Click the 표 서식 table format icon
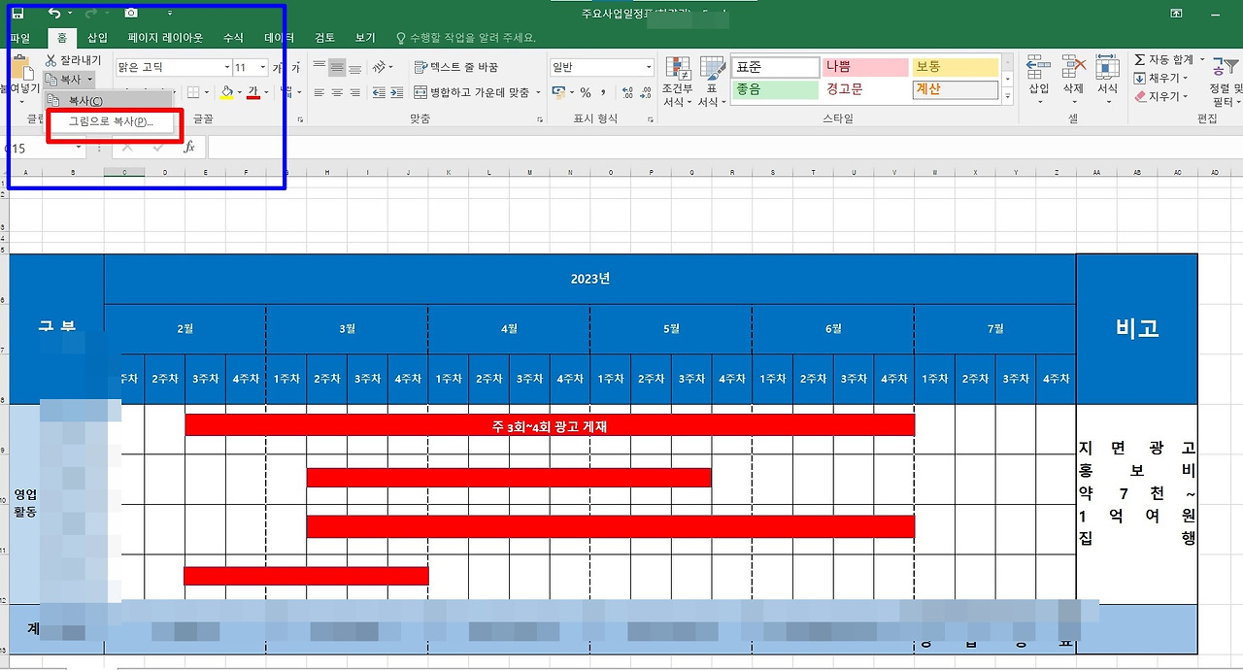Image resolution: width=1243 pixels, height=670 pixels. (712, 83)
